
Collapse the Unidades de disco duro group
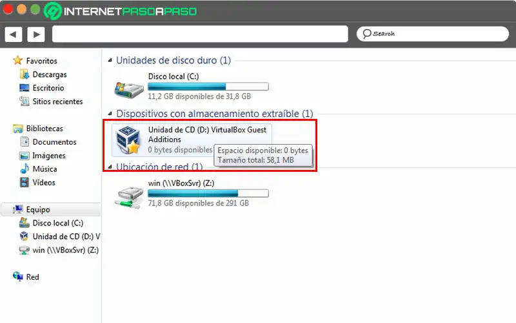pos(110,60)
